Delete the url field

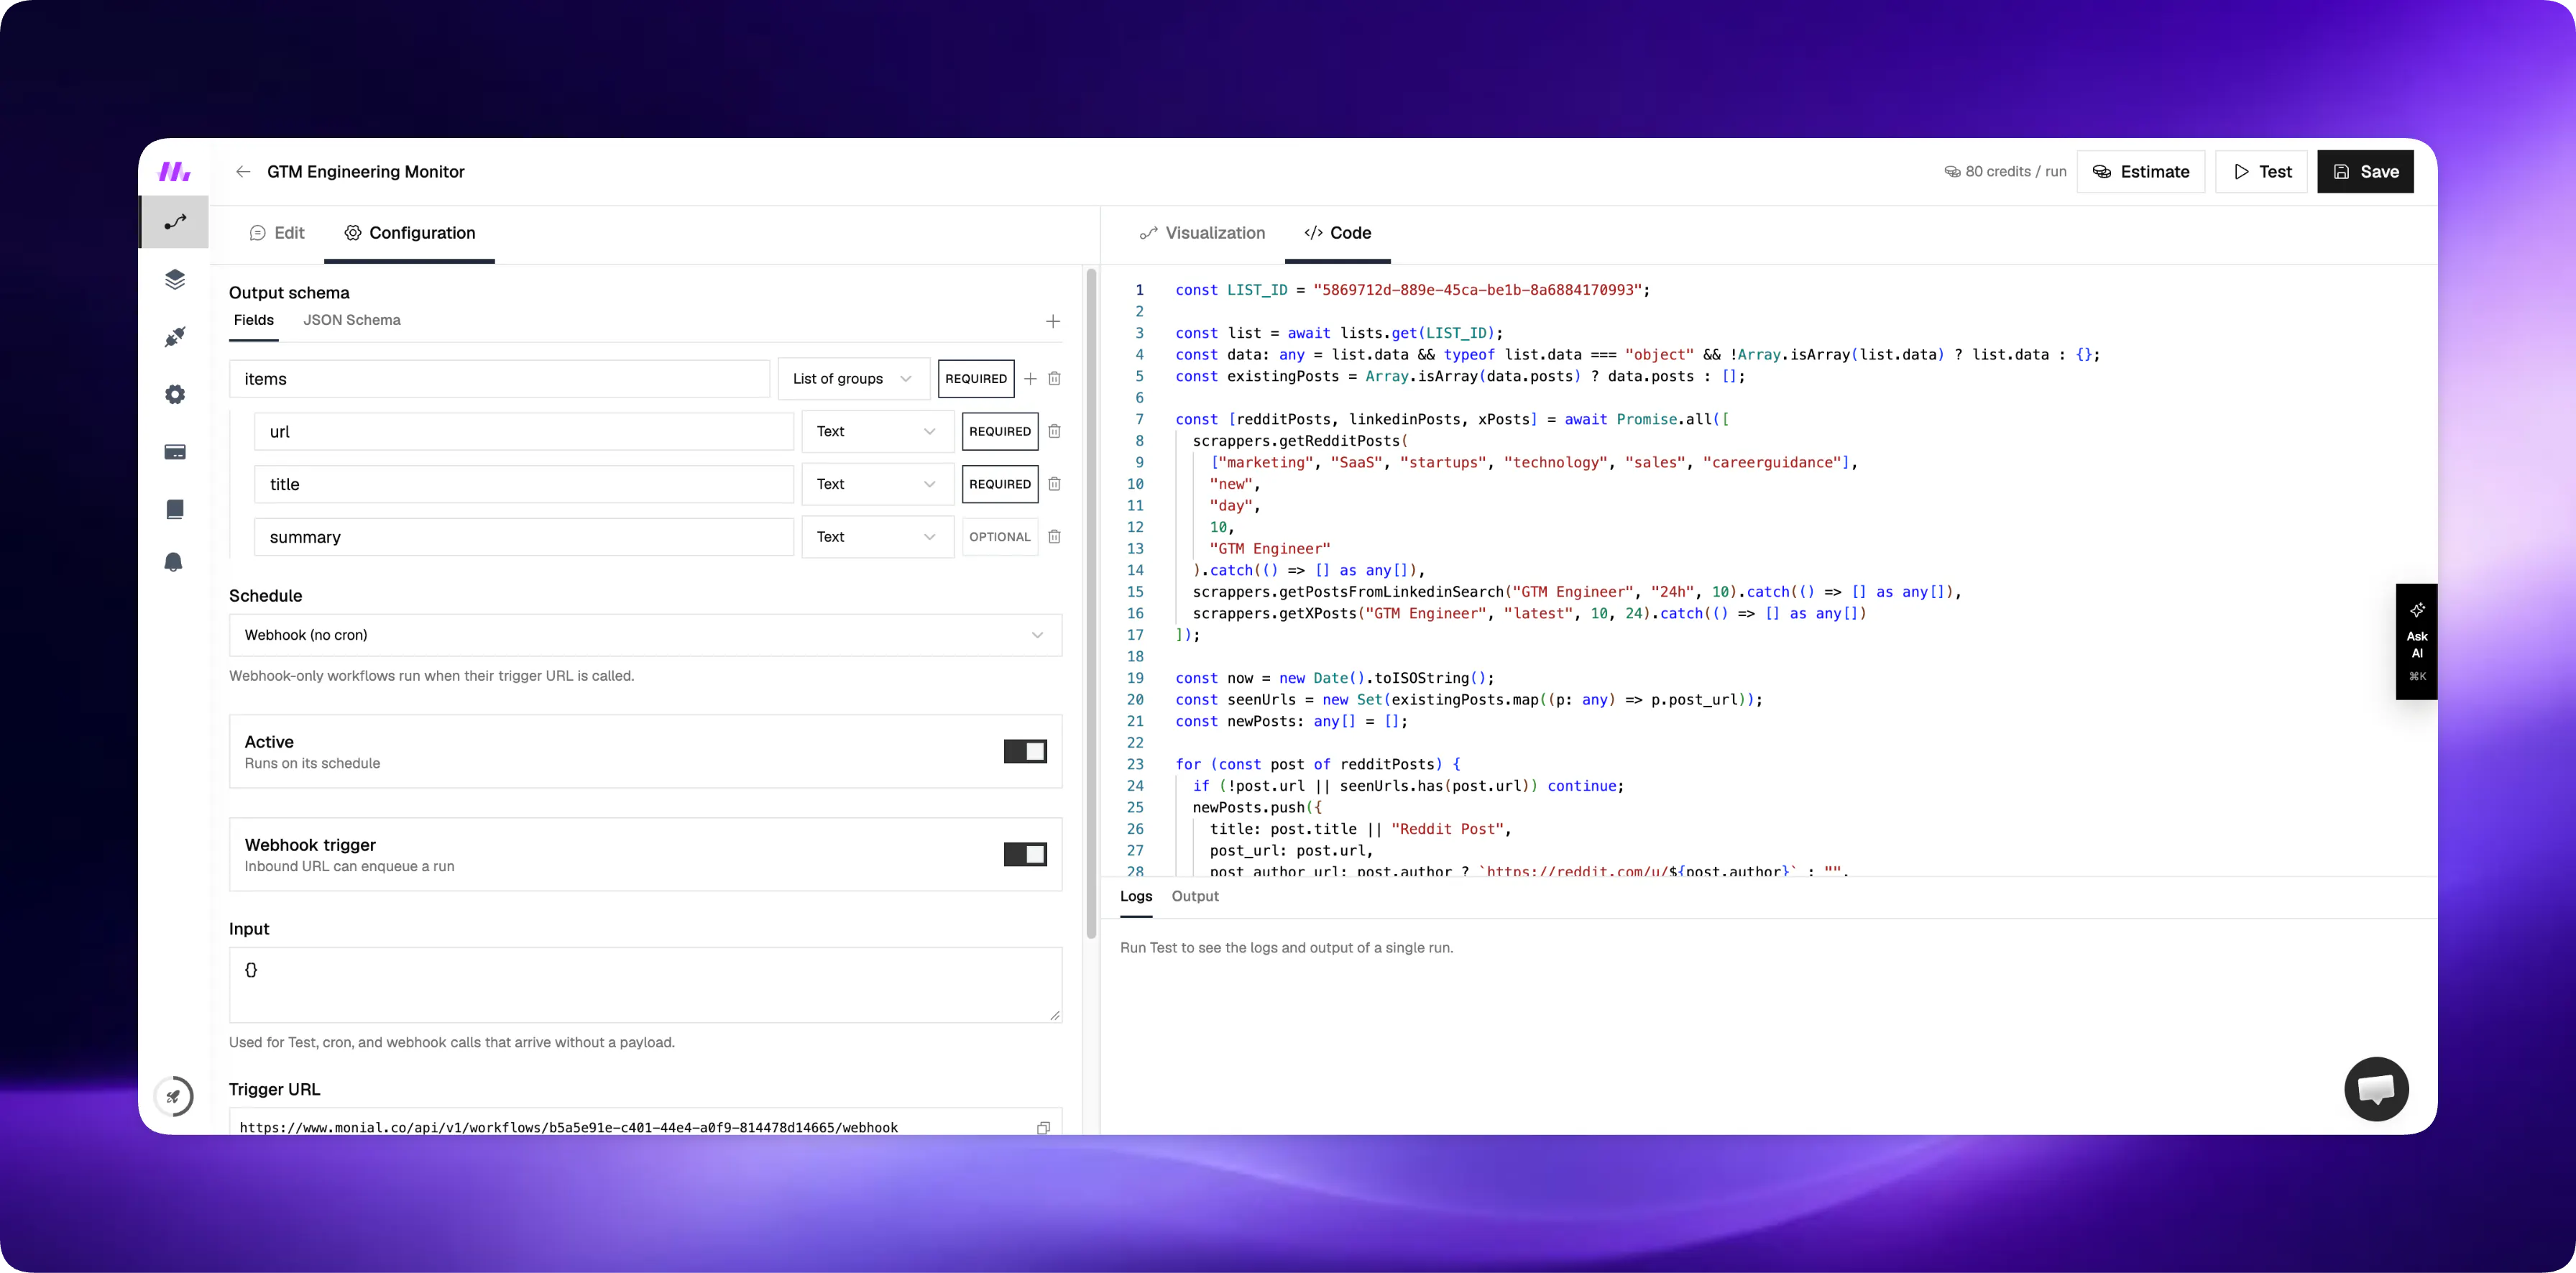[x=1054, y=431]
